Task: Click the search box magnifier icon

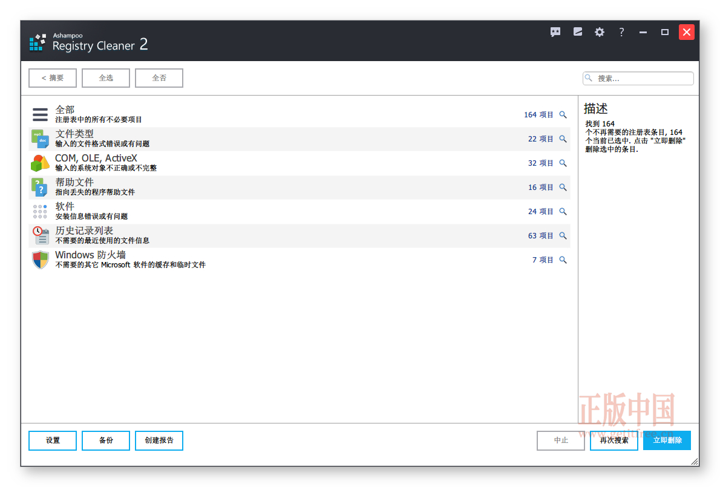Action: (x=589, y=78)
